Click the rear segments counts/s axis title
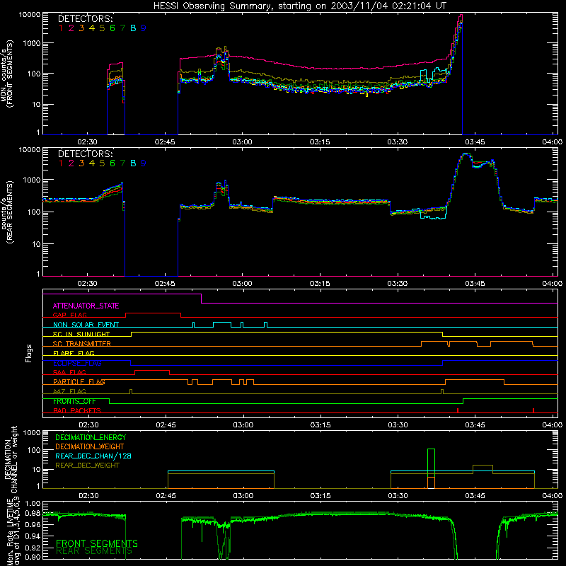The image size is (566, 566). coord(7,212)
